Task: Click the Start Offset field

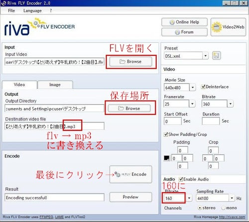Action: 173,121
